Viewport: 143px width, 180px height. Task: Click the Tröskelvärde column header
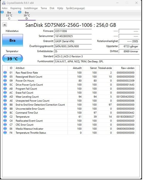pyautogui.click(x=105, y=68)
